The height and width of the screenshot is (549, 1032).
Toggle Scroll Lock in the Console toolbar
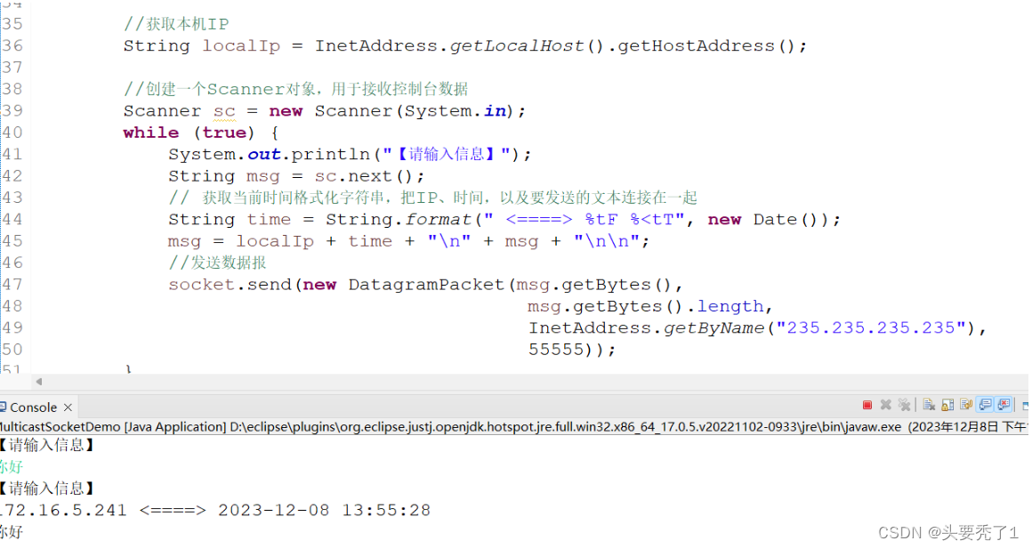[947, 406]
